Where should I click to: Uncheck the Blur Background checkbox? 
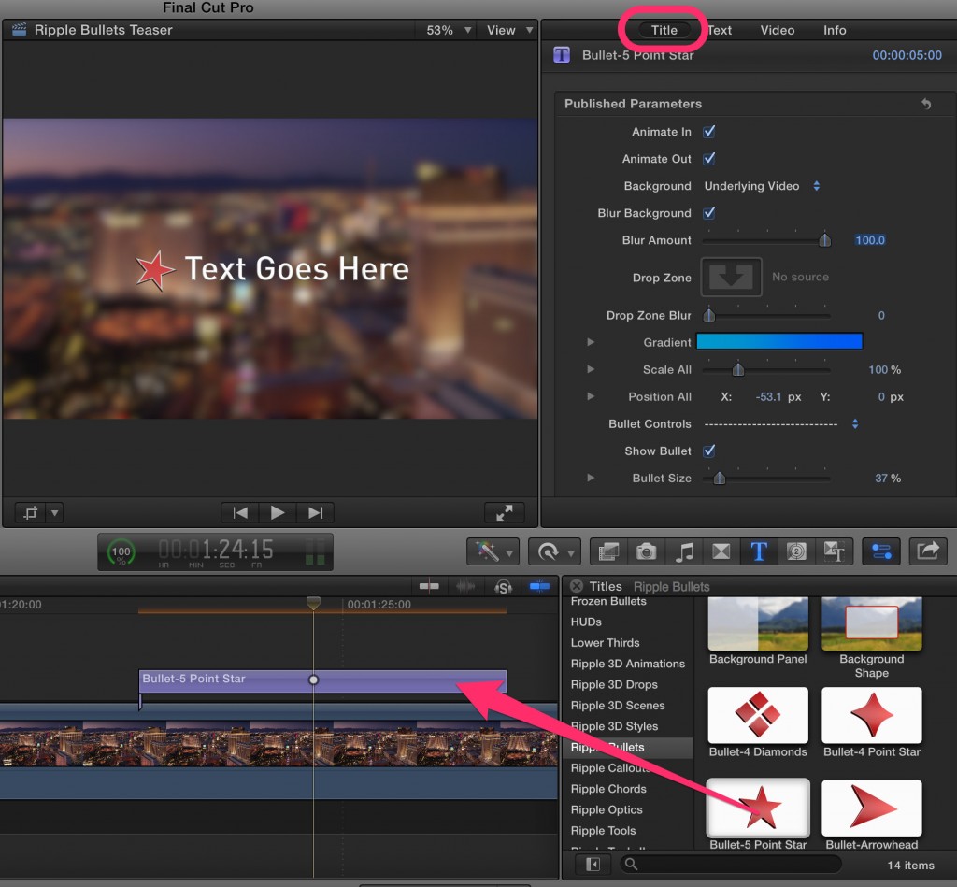point(709,213)
